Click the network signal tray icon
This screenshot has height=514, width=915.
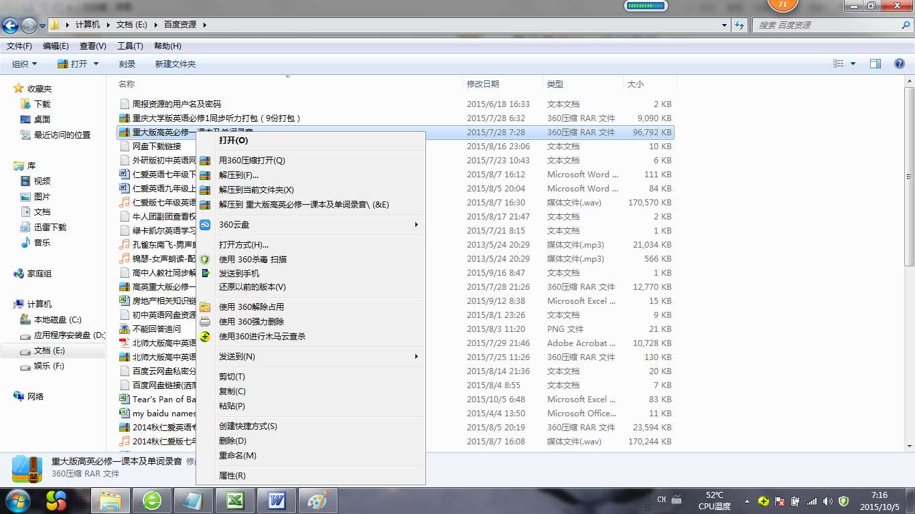[812, 501]
